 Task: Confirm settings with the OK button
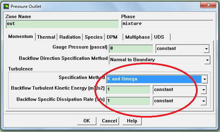(x=87, y=121)
